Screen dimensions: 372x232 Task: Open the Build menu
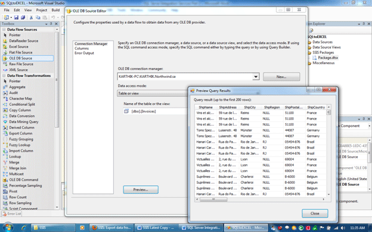(55, 10)
